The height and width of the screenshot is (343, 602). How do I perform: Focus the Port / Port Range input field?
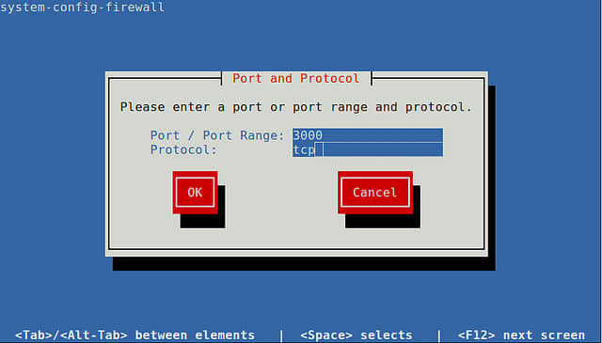coord(368,135)
